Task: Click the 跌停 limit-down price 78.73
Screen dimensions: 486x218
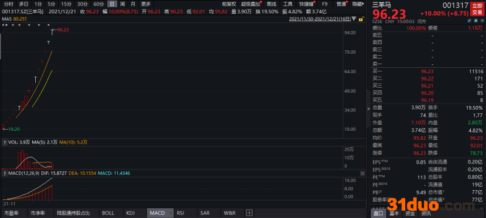Action: 476,153
